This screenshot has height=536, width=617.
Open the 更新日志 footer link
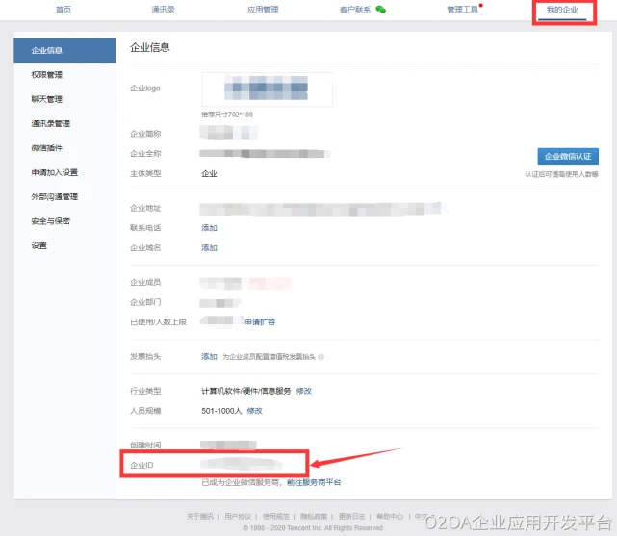351,516
